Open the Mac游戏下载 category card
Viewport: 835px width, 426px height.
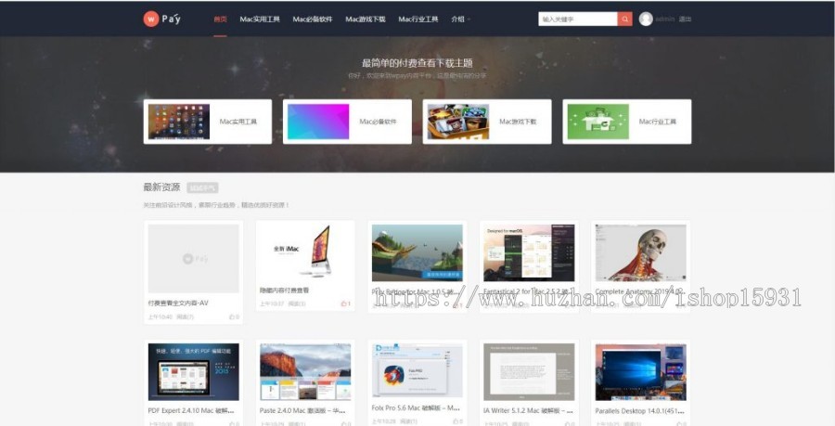pyautogui.click(x=487, y=122)
